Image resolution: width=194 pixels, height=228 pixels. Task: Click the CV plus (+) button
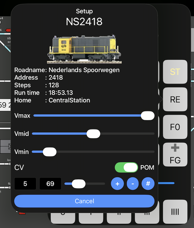(x=117, y=184)
